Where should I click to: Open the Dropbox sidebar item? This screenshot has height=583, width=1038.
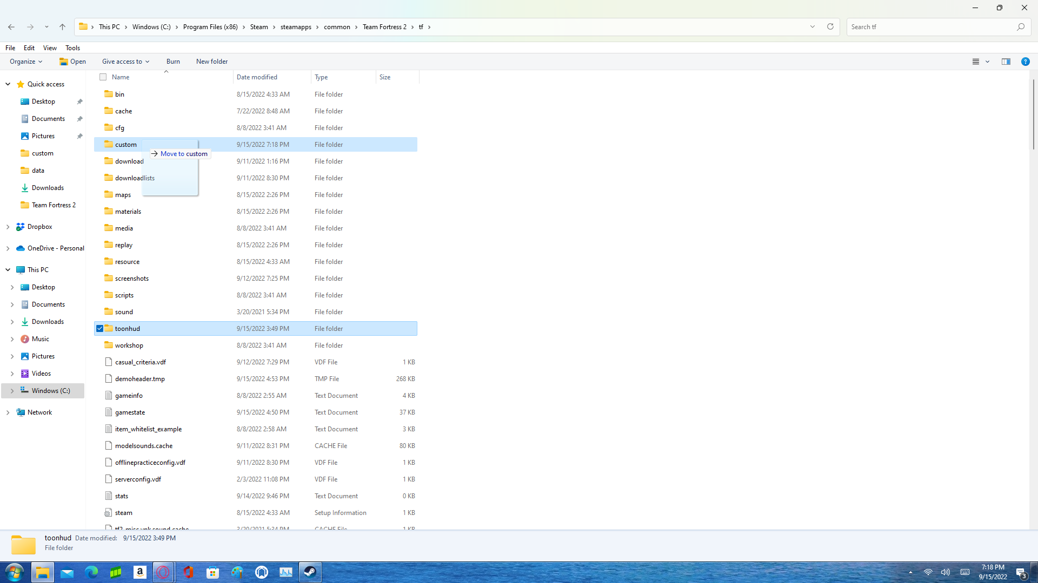[x=39, y=227]
